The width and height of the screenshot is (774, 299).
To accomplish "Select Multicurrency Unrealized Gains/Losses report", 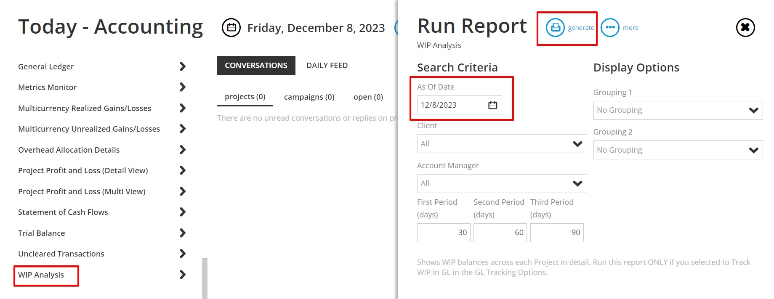I will click(x=89, y=129).
